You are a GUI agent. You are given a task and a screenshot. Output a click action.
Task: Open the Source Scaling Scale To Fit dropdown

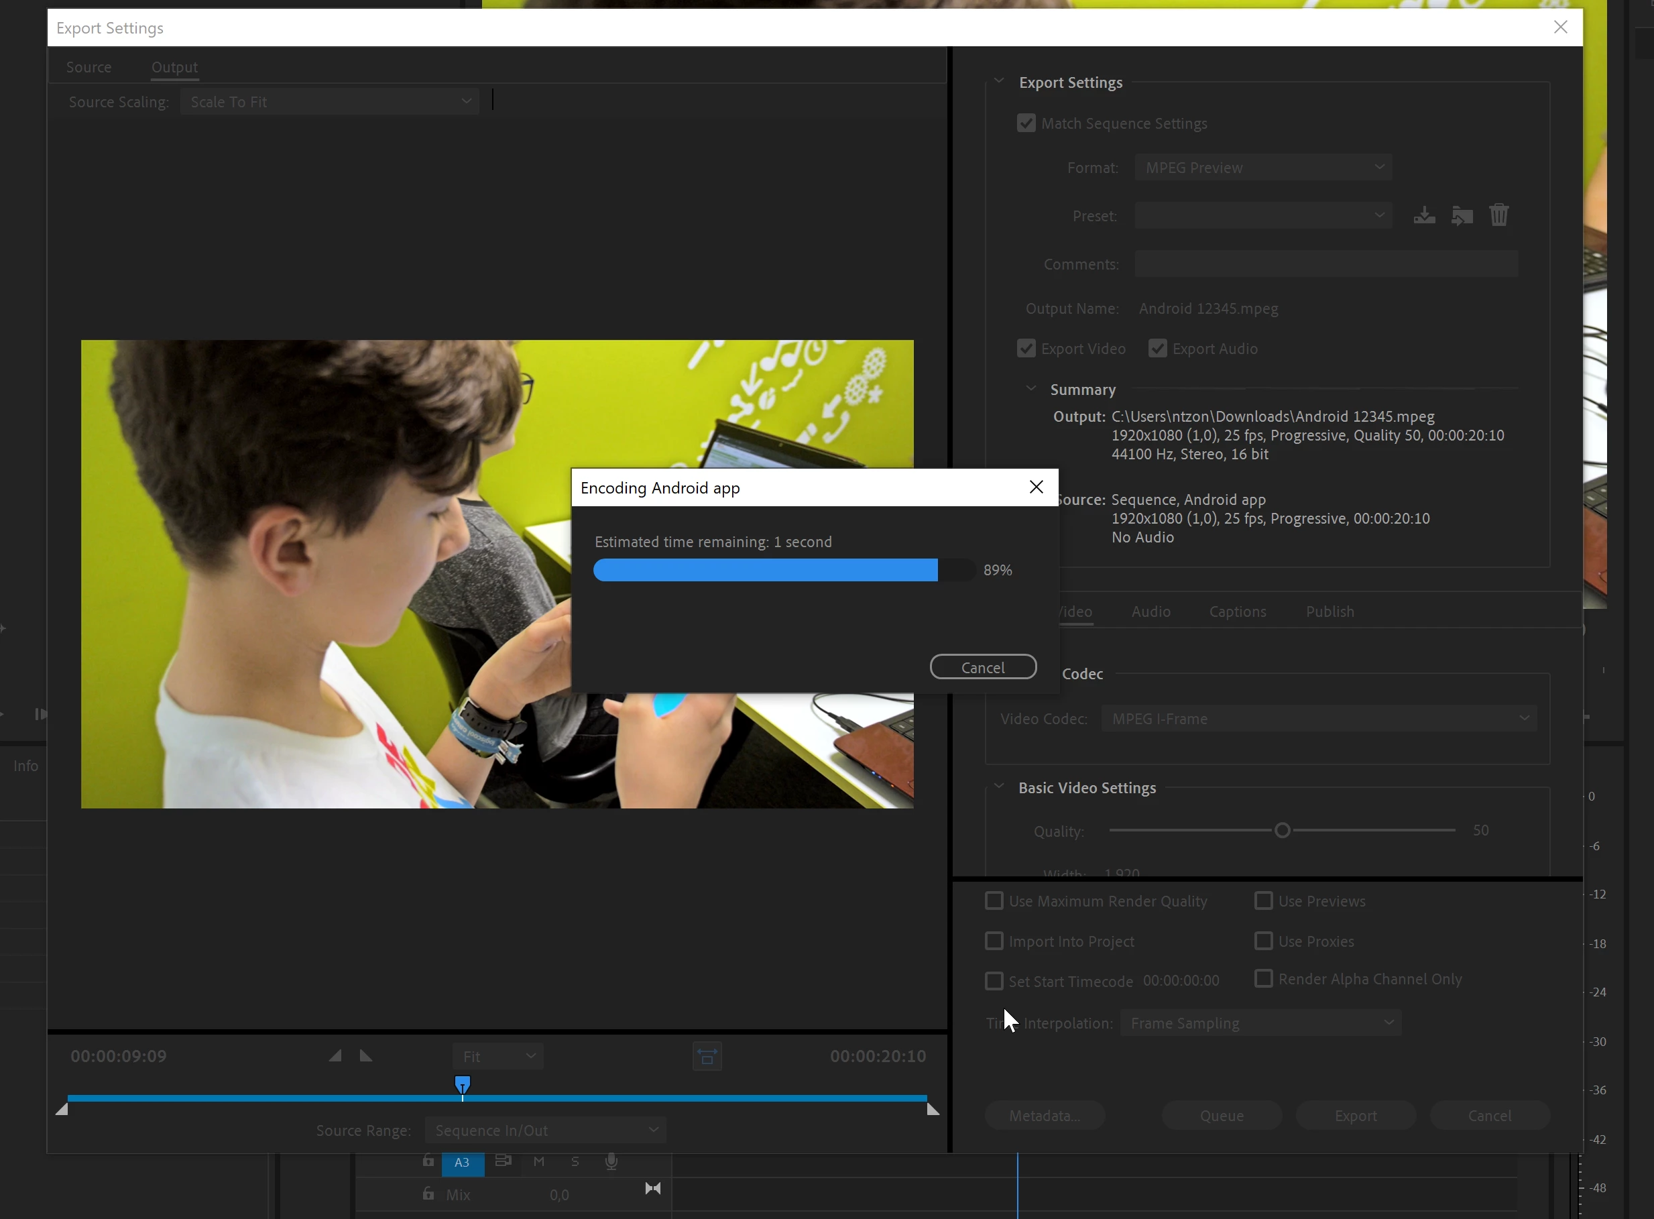click(330, 102)
